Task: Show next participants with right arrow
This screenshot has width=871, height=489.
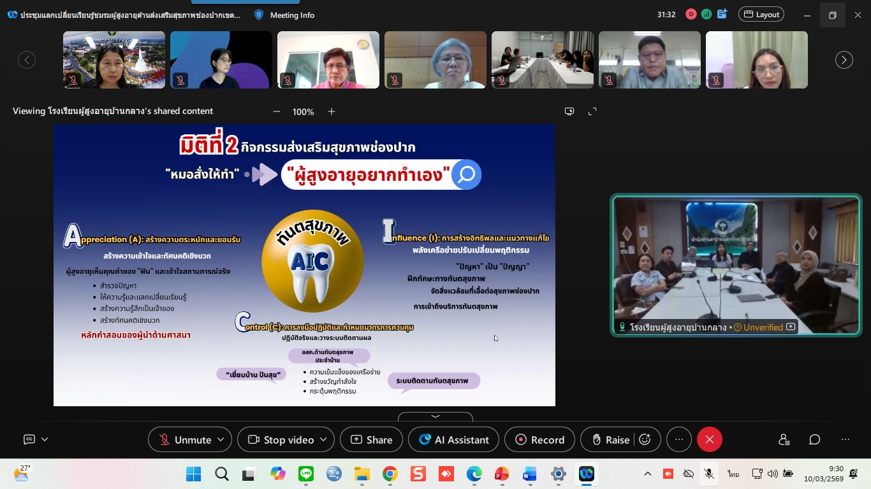Action: [x=844, y=60]
